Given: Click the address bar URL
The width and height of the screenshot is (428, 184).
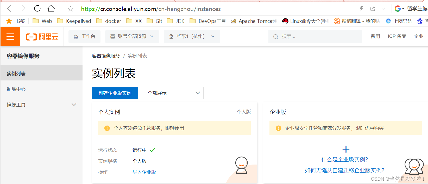Looking at the screenshot, I should coord(151,9).
